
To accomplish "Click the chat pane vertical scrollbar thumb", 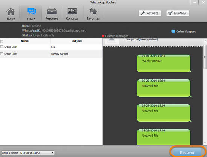I will coord(205,56).
